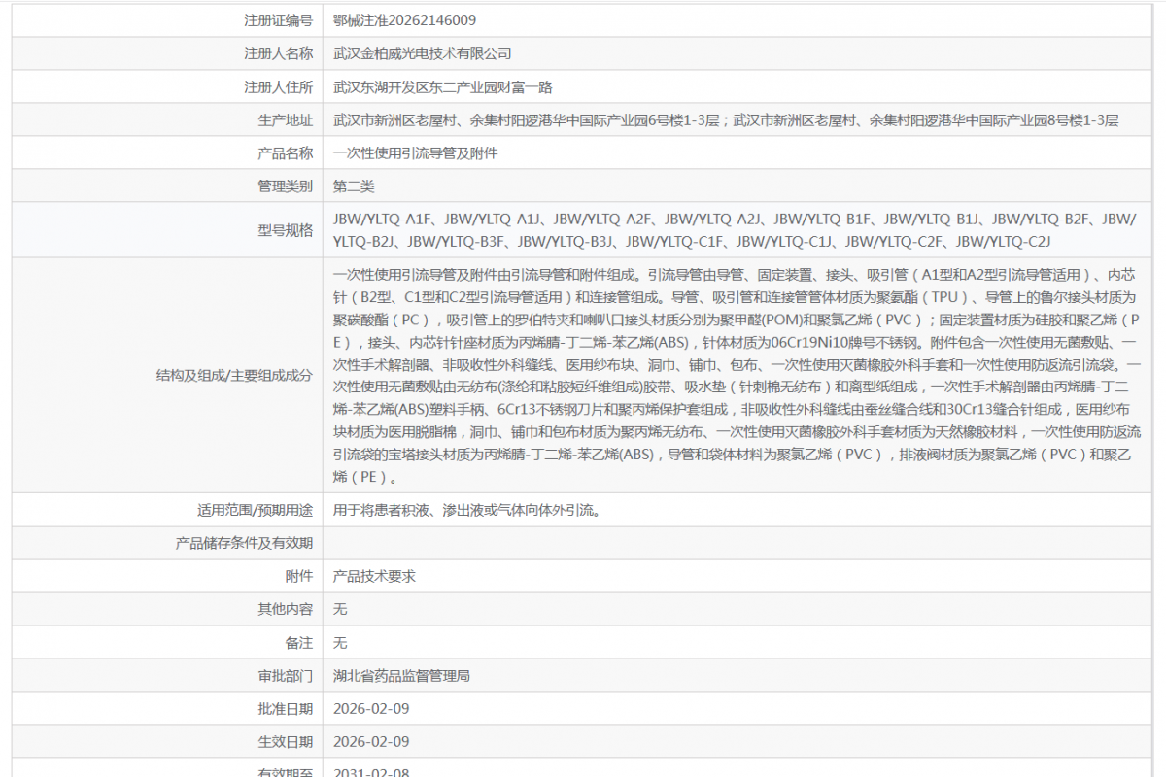This screenshot has width=1166, height=777.
Task: Click the model list starting JBW/YLTQ-A1F
Action: pos(735,230)
